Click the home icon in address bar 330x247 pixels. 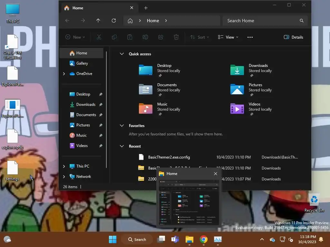pos(130,21)
